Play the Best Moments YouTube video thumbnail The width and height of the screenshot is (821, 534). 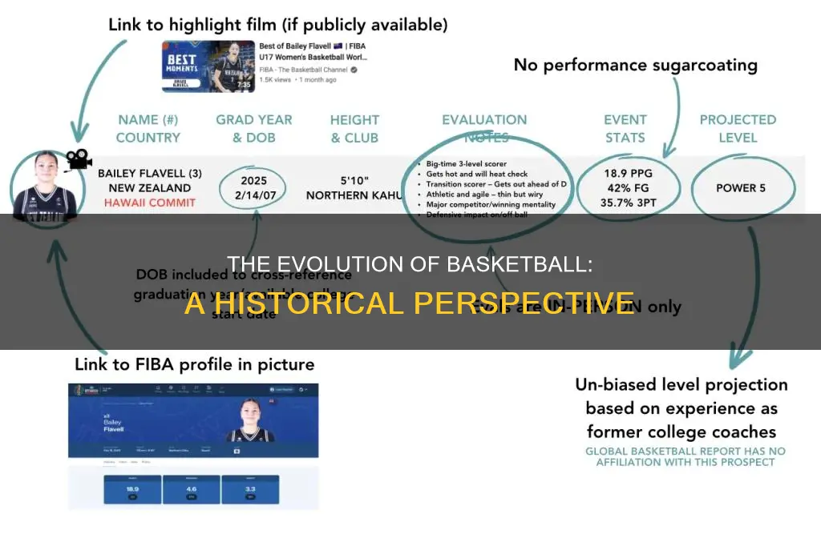(208, 66)
